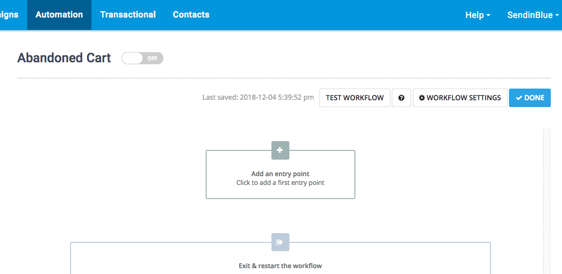Screen dimensions: 562x274
Task: Click the 'Add an entry point' box
Action: (x=280, y=178)
